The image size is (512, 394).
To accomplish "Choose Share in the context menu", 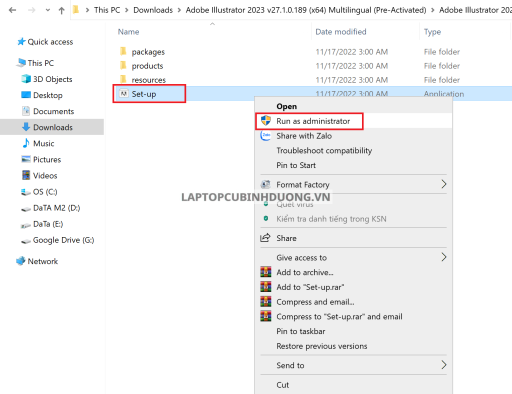I will (286, 238).
